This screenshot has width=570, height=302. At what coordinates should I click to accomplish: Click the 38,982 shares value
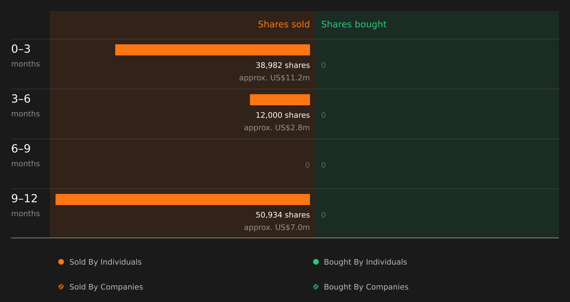pyautogui.click(x=283, y=65)
